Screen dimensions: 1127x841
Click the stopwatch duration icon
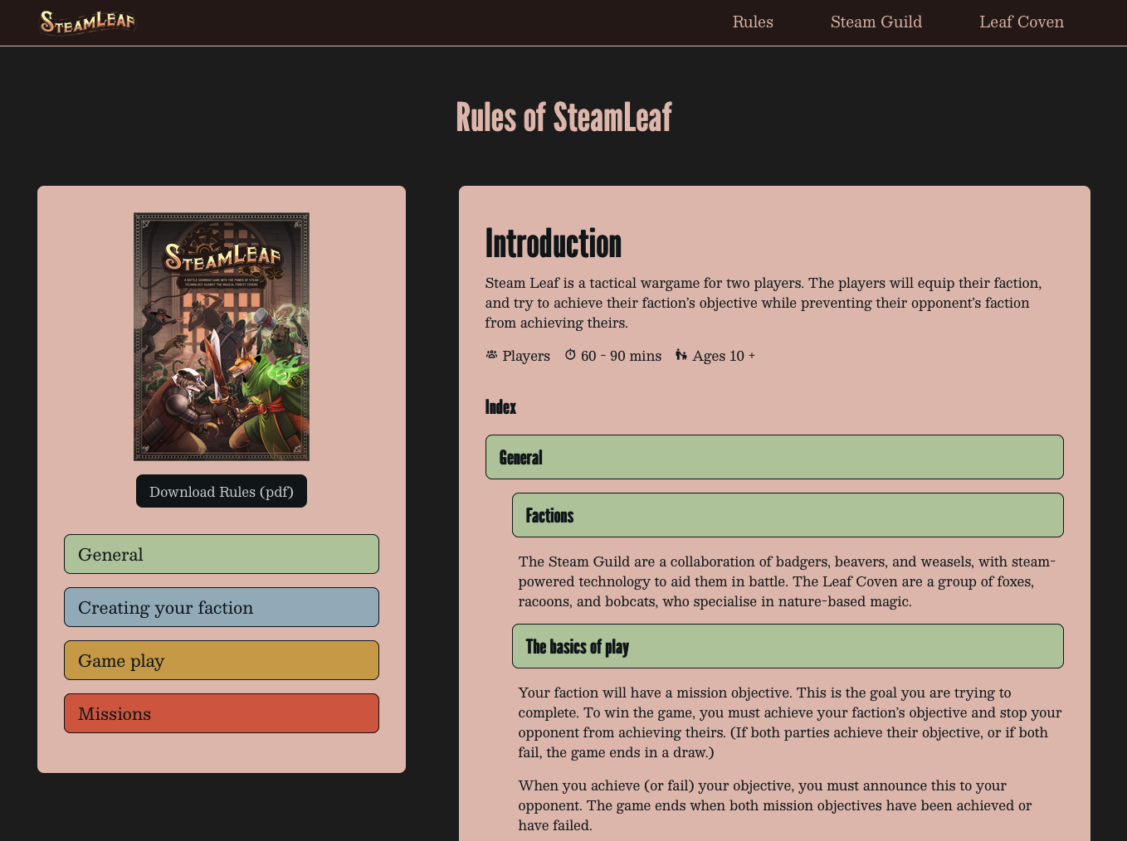coord(570,355)
